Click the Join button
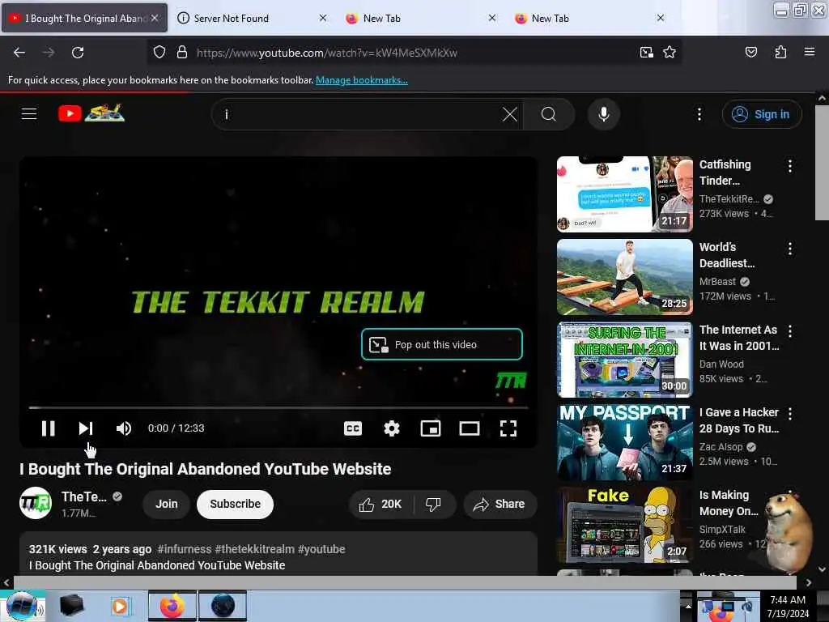The height and width of the screenshot is (622, 829). pos(167,504)
